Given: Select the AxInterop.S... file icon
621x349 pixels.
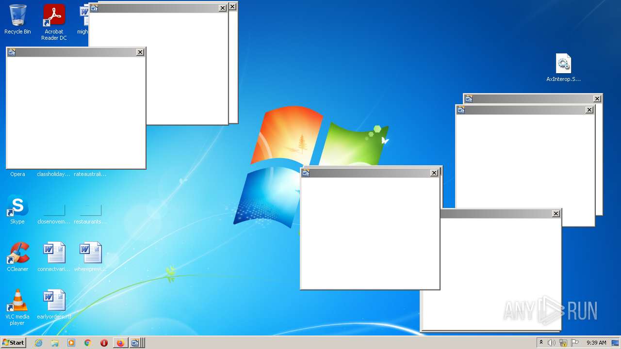Looking at the screenshot, I should click(563, 68).
